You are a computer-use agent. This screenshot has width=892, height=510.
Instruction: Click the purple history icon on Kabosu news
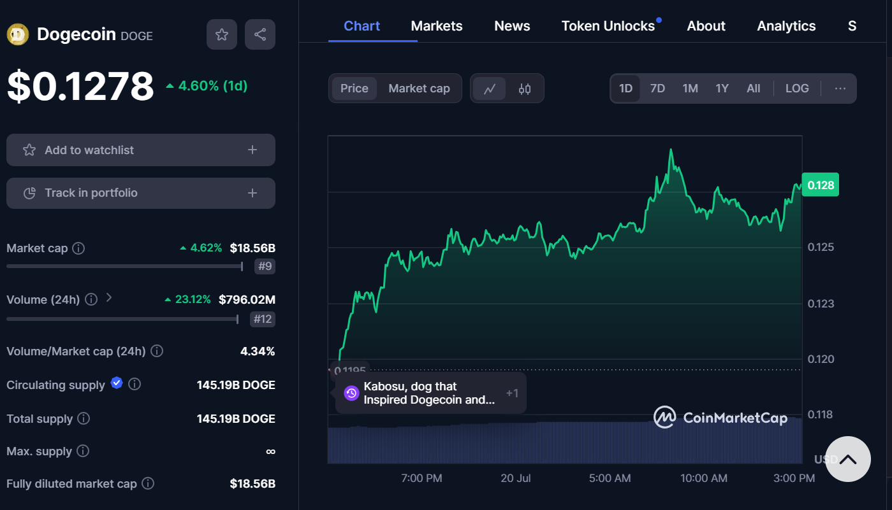point(351,393)
